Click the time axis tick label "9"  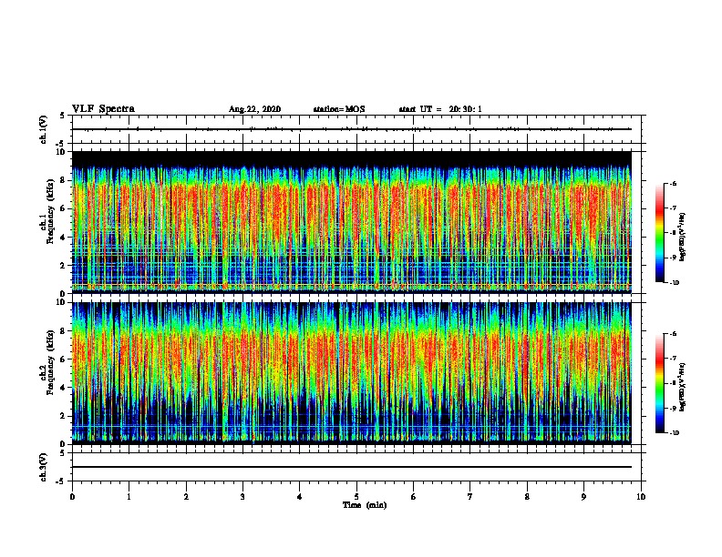[x=583, y=497]
